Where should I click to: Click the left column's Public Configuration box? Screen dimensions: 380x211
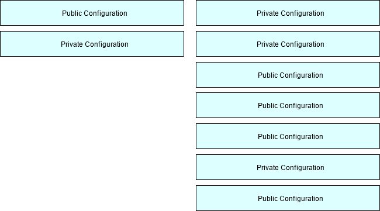92,13
